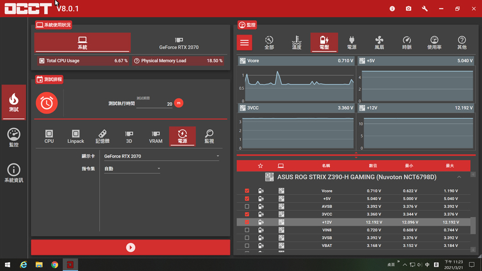Open the Windows Start menu
The width and height of the screenshot is (482, 271).
click(8, 265)
